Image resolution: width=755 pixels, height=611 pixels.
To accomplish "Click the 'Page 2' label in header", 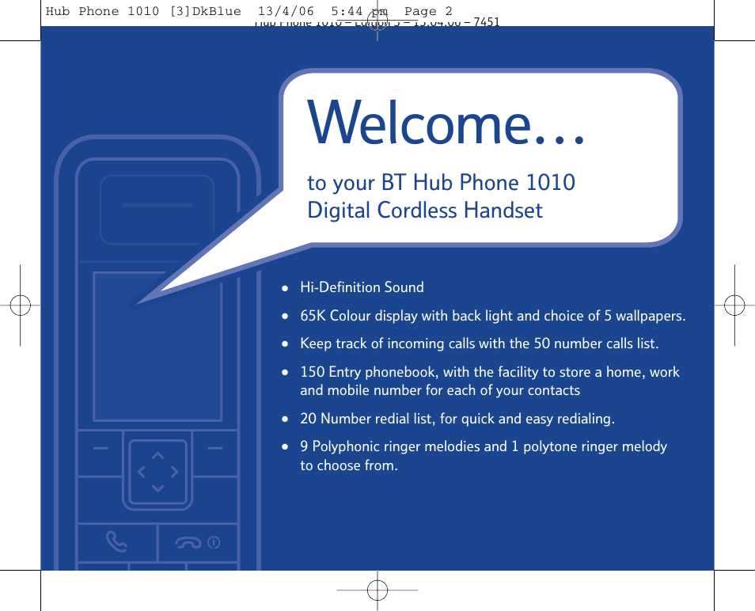I will [x=428, y=11].
